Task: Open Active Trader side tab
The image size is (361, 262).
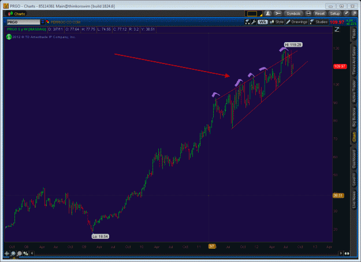Action: [354, 91]
